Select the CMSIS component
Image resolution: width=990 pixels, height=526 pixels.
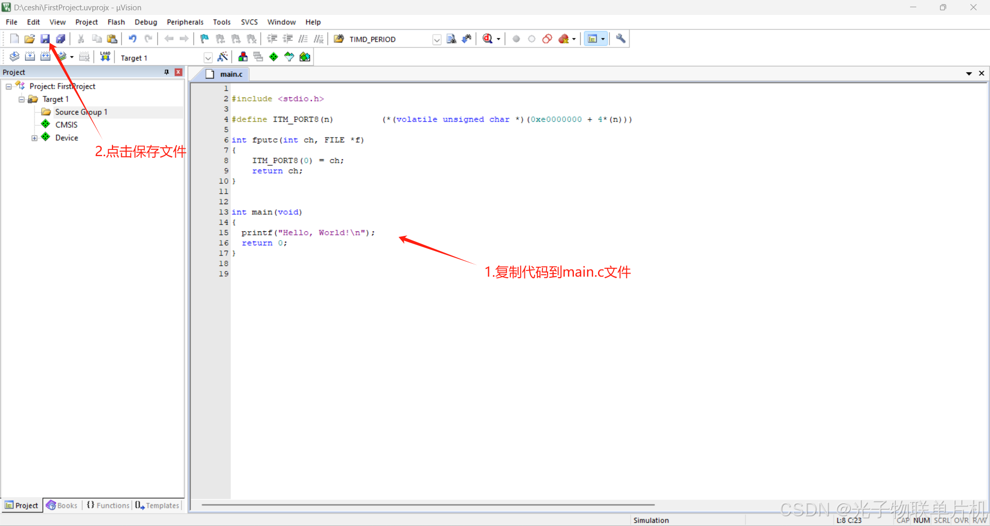tap(67, 125)
